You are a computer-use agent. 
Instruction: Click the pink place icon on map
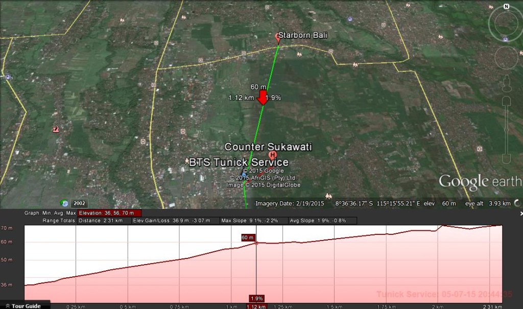56,129
